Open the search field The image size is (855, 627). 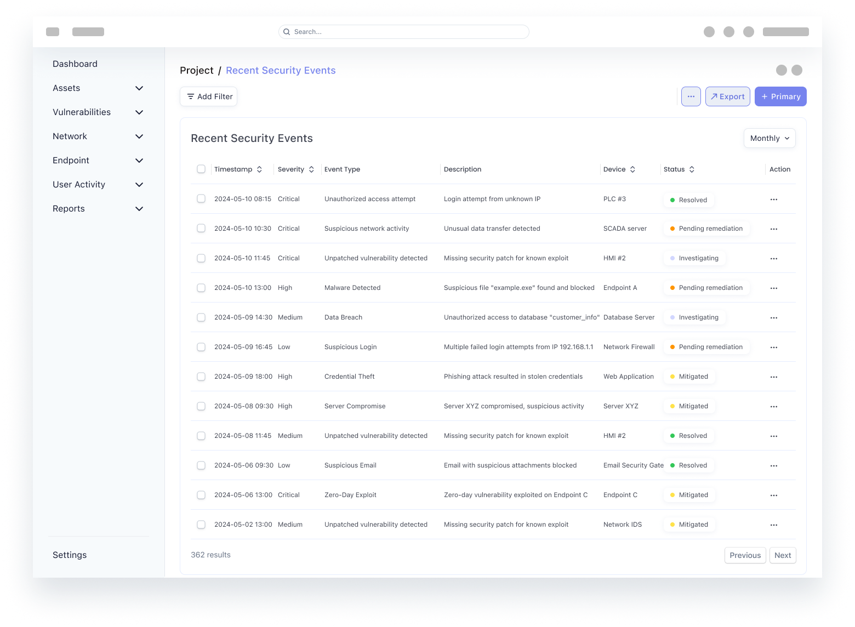click(403, 32)
